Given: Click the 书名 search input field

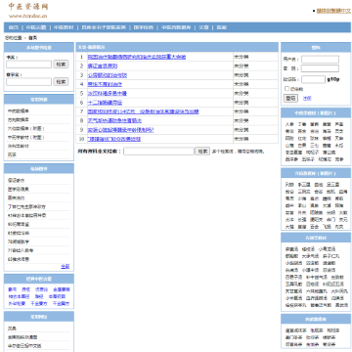Looking at the screenshot, I should [x=28, y=65].
